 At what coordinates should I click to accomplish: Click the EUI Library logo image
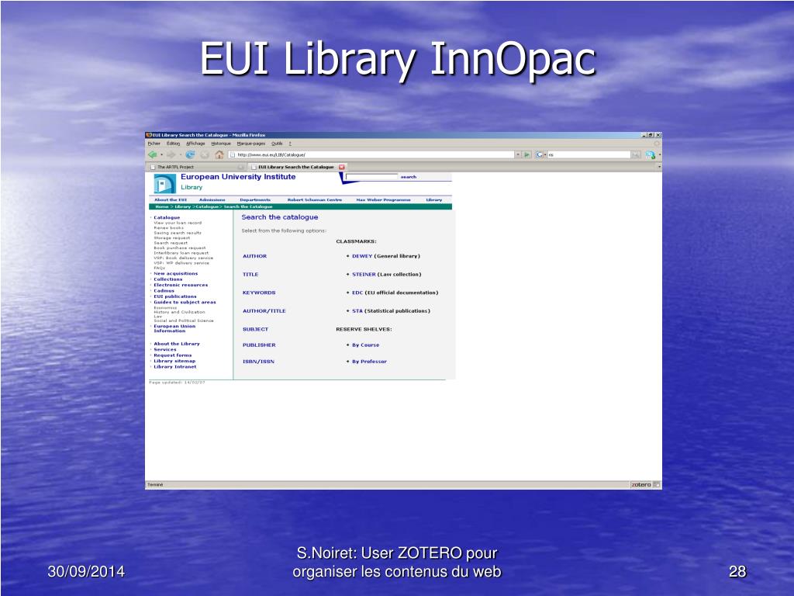pos(164,183)
